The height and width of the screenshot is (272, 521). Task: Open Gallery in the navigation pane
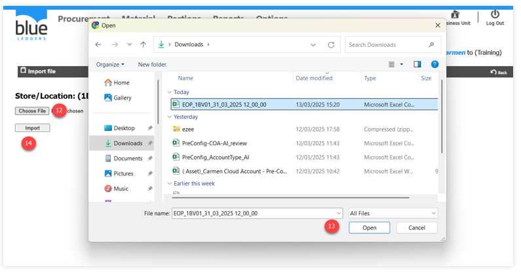pos(122,97)
